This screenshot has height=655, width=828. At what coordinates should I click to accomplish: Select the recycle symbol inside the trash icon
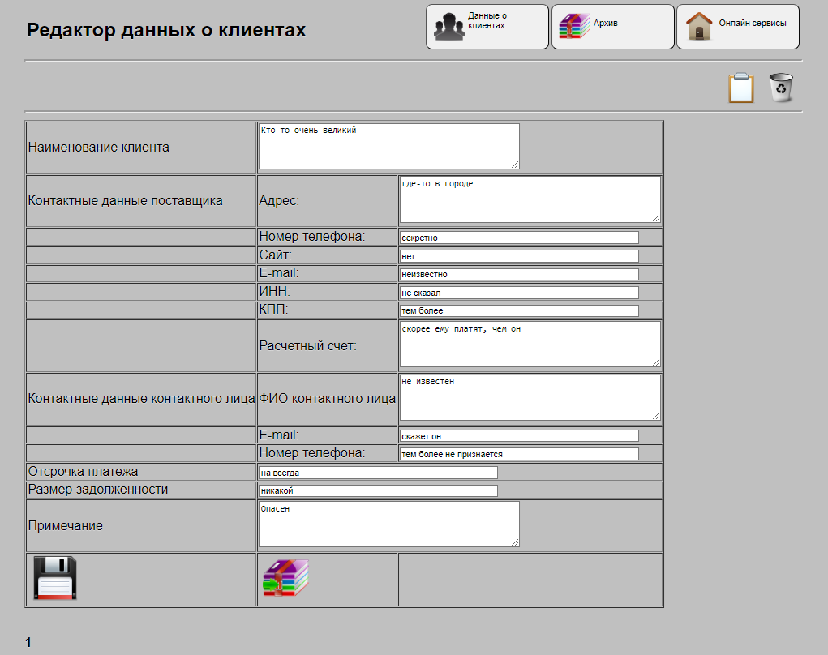point(781,89)
